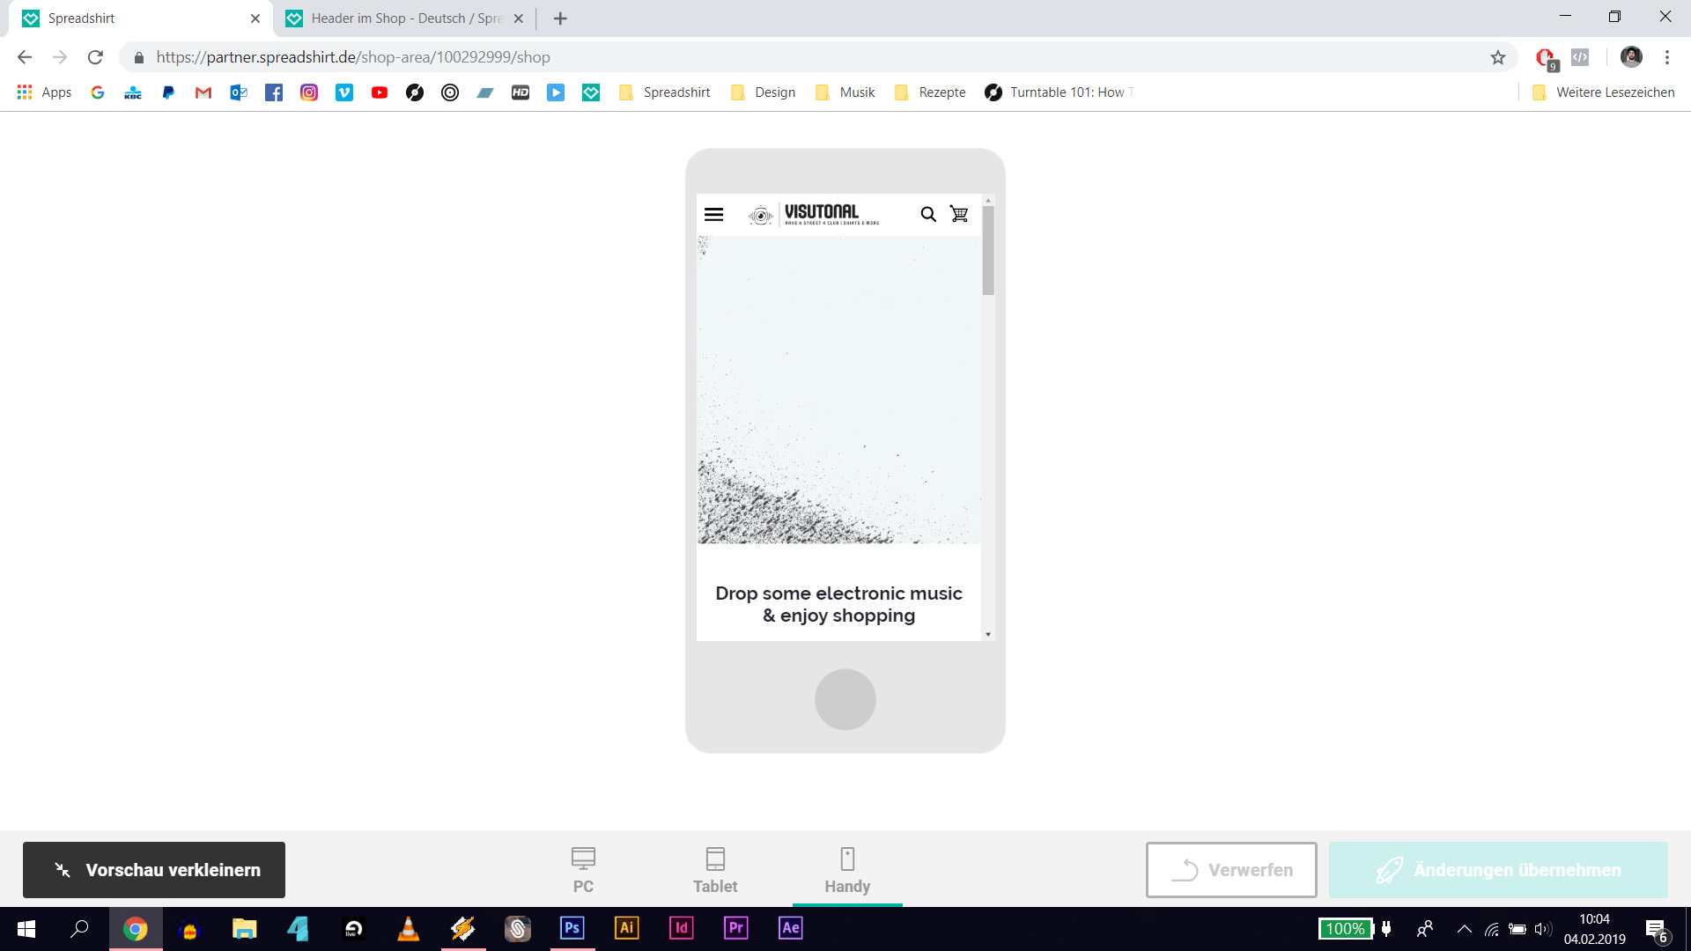This screenshot has width=1691, height=951.
Task: Open Photoshop from the taskbar
Action: (x=572, y=928)
